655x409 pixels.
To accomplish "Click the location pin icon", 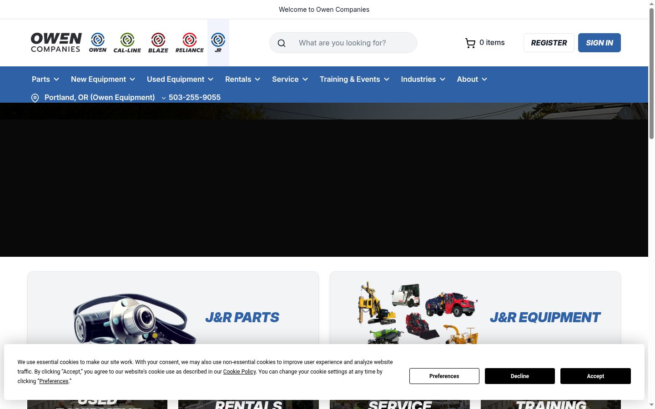I will pos(35,98).
